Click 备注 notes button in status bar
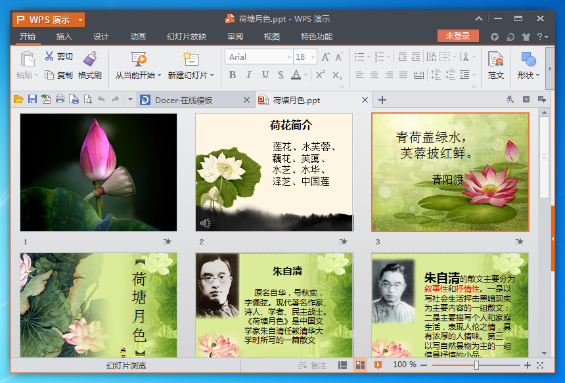 pos(313,365)
